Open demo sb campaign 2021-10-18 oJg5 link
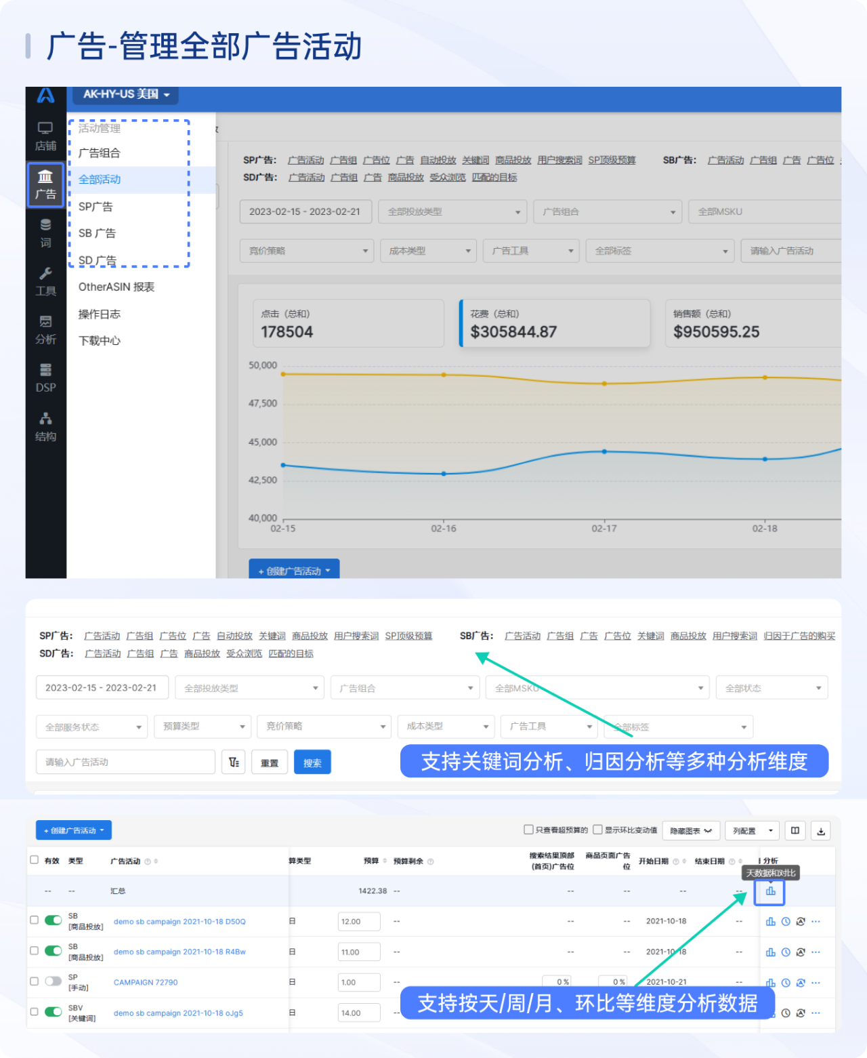This screenshot has height=1058, width=867. [178, 1013]
